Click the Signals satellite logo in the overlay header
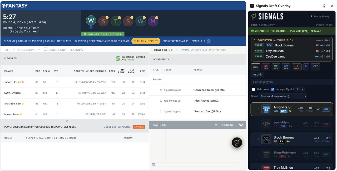The image size is (337, 171). point(254,16)
